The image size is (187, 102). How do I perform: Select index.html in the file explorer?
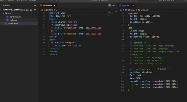pos(13,24)
